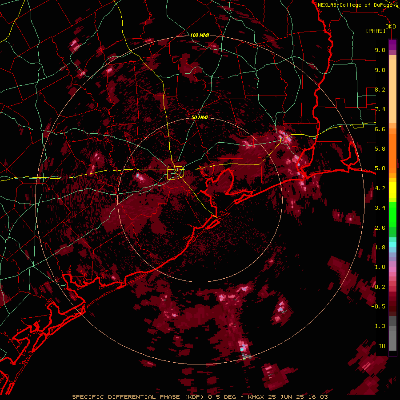Select the 6.6 value on the scale
The width and height of the screenshot is (400, 400).
coord(380,129)
